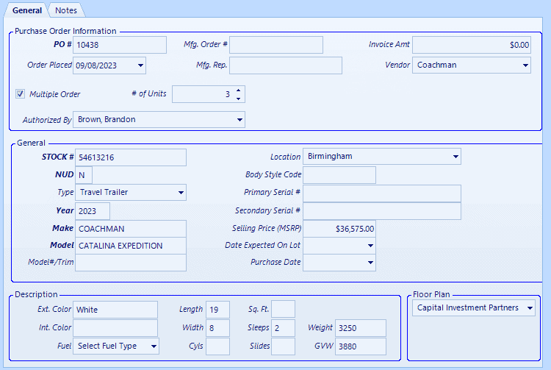The image size is (551, 370).
Task: Click the Int. Color field
Action: (x=115, y=328)
